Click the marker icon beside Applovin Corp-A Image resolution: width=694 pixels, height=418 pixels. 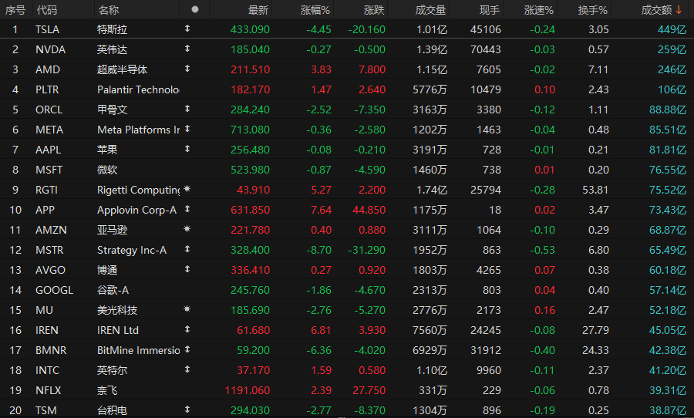pyautogui.click(x=187, y=209)
